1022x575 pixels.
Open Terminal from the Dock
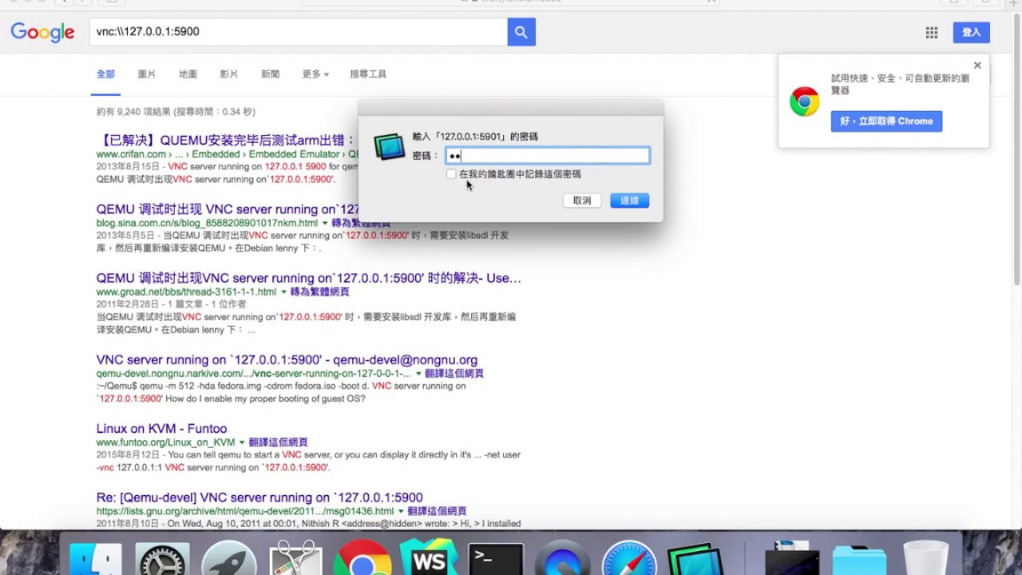click(496, 560)
